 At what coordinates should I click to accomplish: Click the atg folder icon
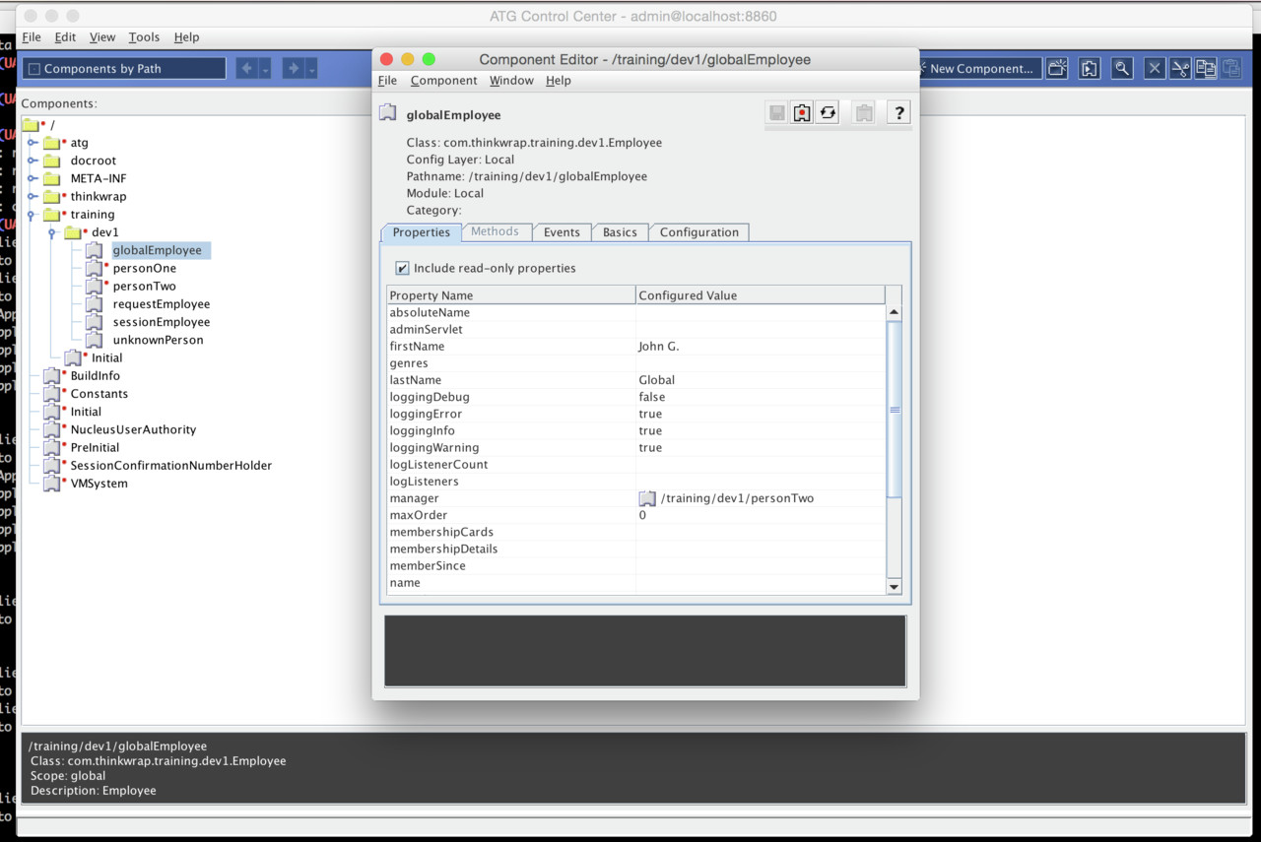point(52,143)
